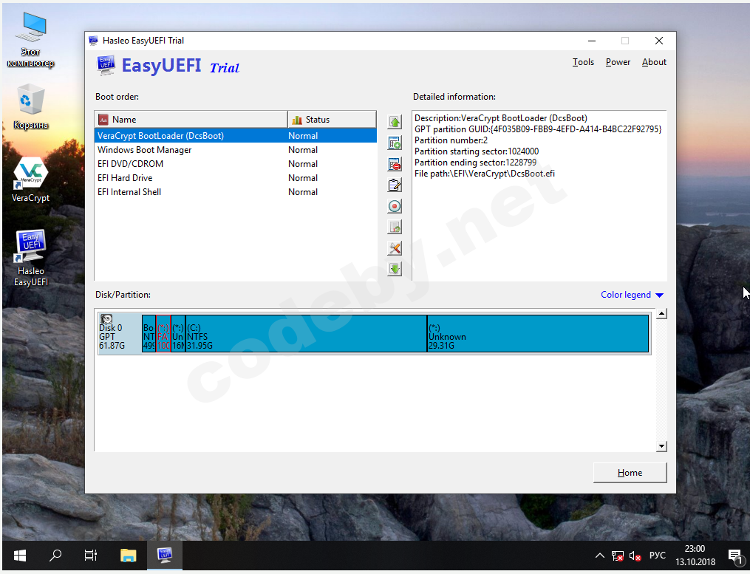Show hidden tray icons chevron
The image size is (750, 574).
click(x=599, y=556)
